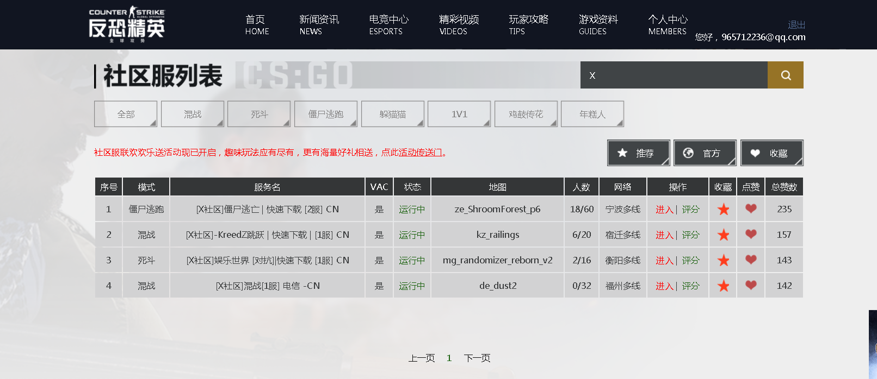Click the 退出 logout link
Screen dimensions: 877x379
[x=796, y=25]
